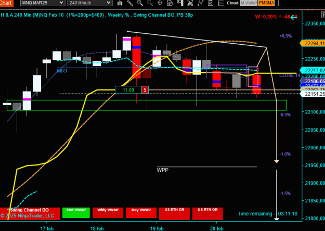The image size is (325, 231).
Task: Toggle the Cloud toolbar button
Action: [232, 3]
